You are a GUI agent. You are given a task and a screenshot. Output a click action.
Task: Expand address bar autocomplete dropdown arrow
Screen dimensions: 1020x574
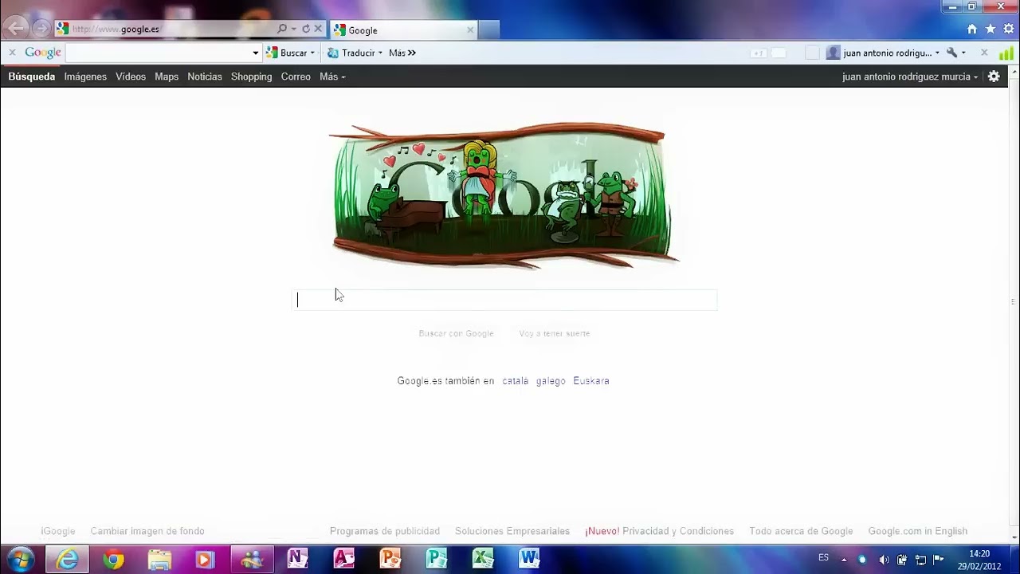pyautogui.click(x=294, y=29)
